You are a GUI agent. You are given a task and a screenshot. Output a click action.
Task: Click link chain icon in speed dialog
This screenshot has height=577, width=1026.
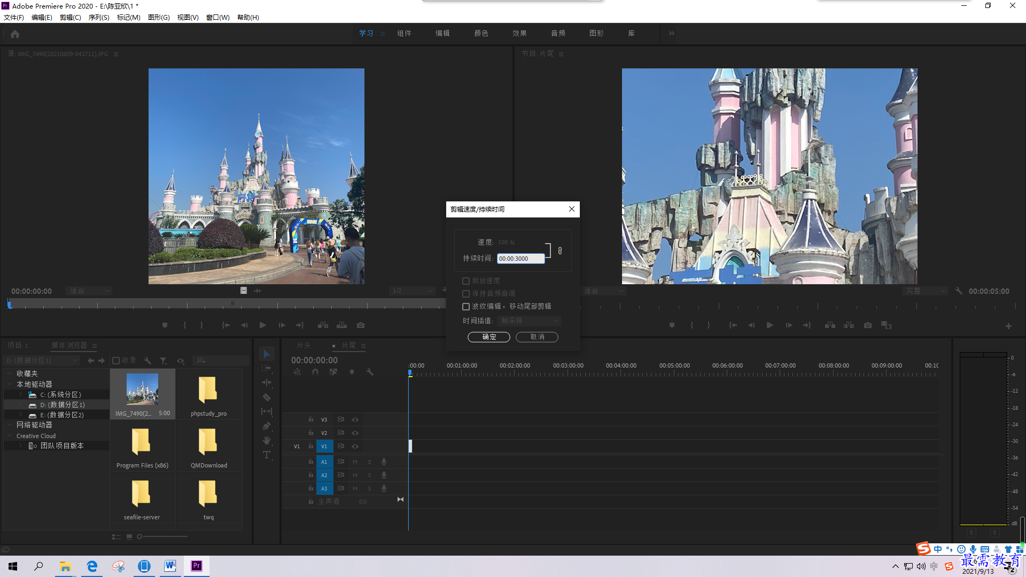559,251
